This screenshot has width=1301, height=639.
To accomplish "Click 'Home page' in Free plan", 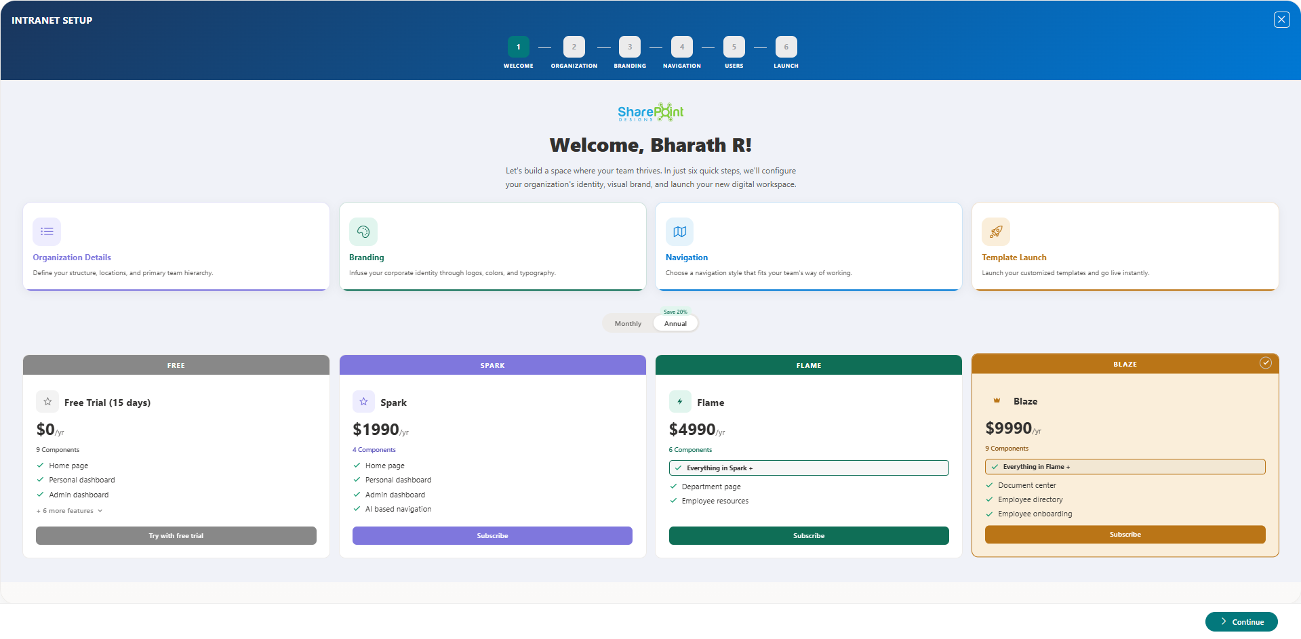I will 68,466.
